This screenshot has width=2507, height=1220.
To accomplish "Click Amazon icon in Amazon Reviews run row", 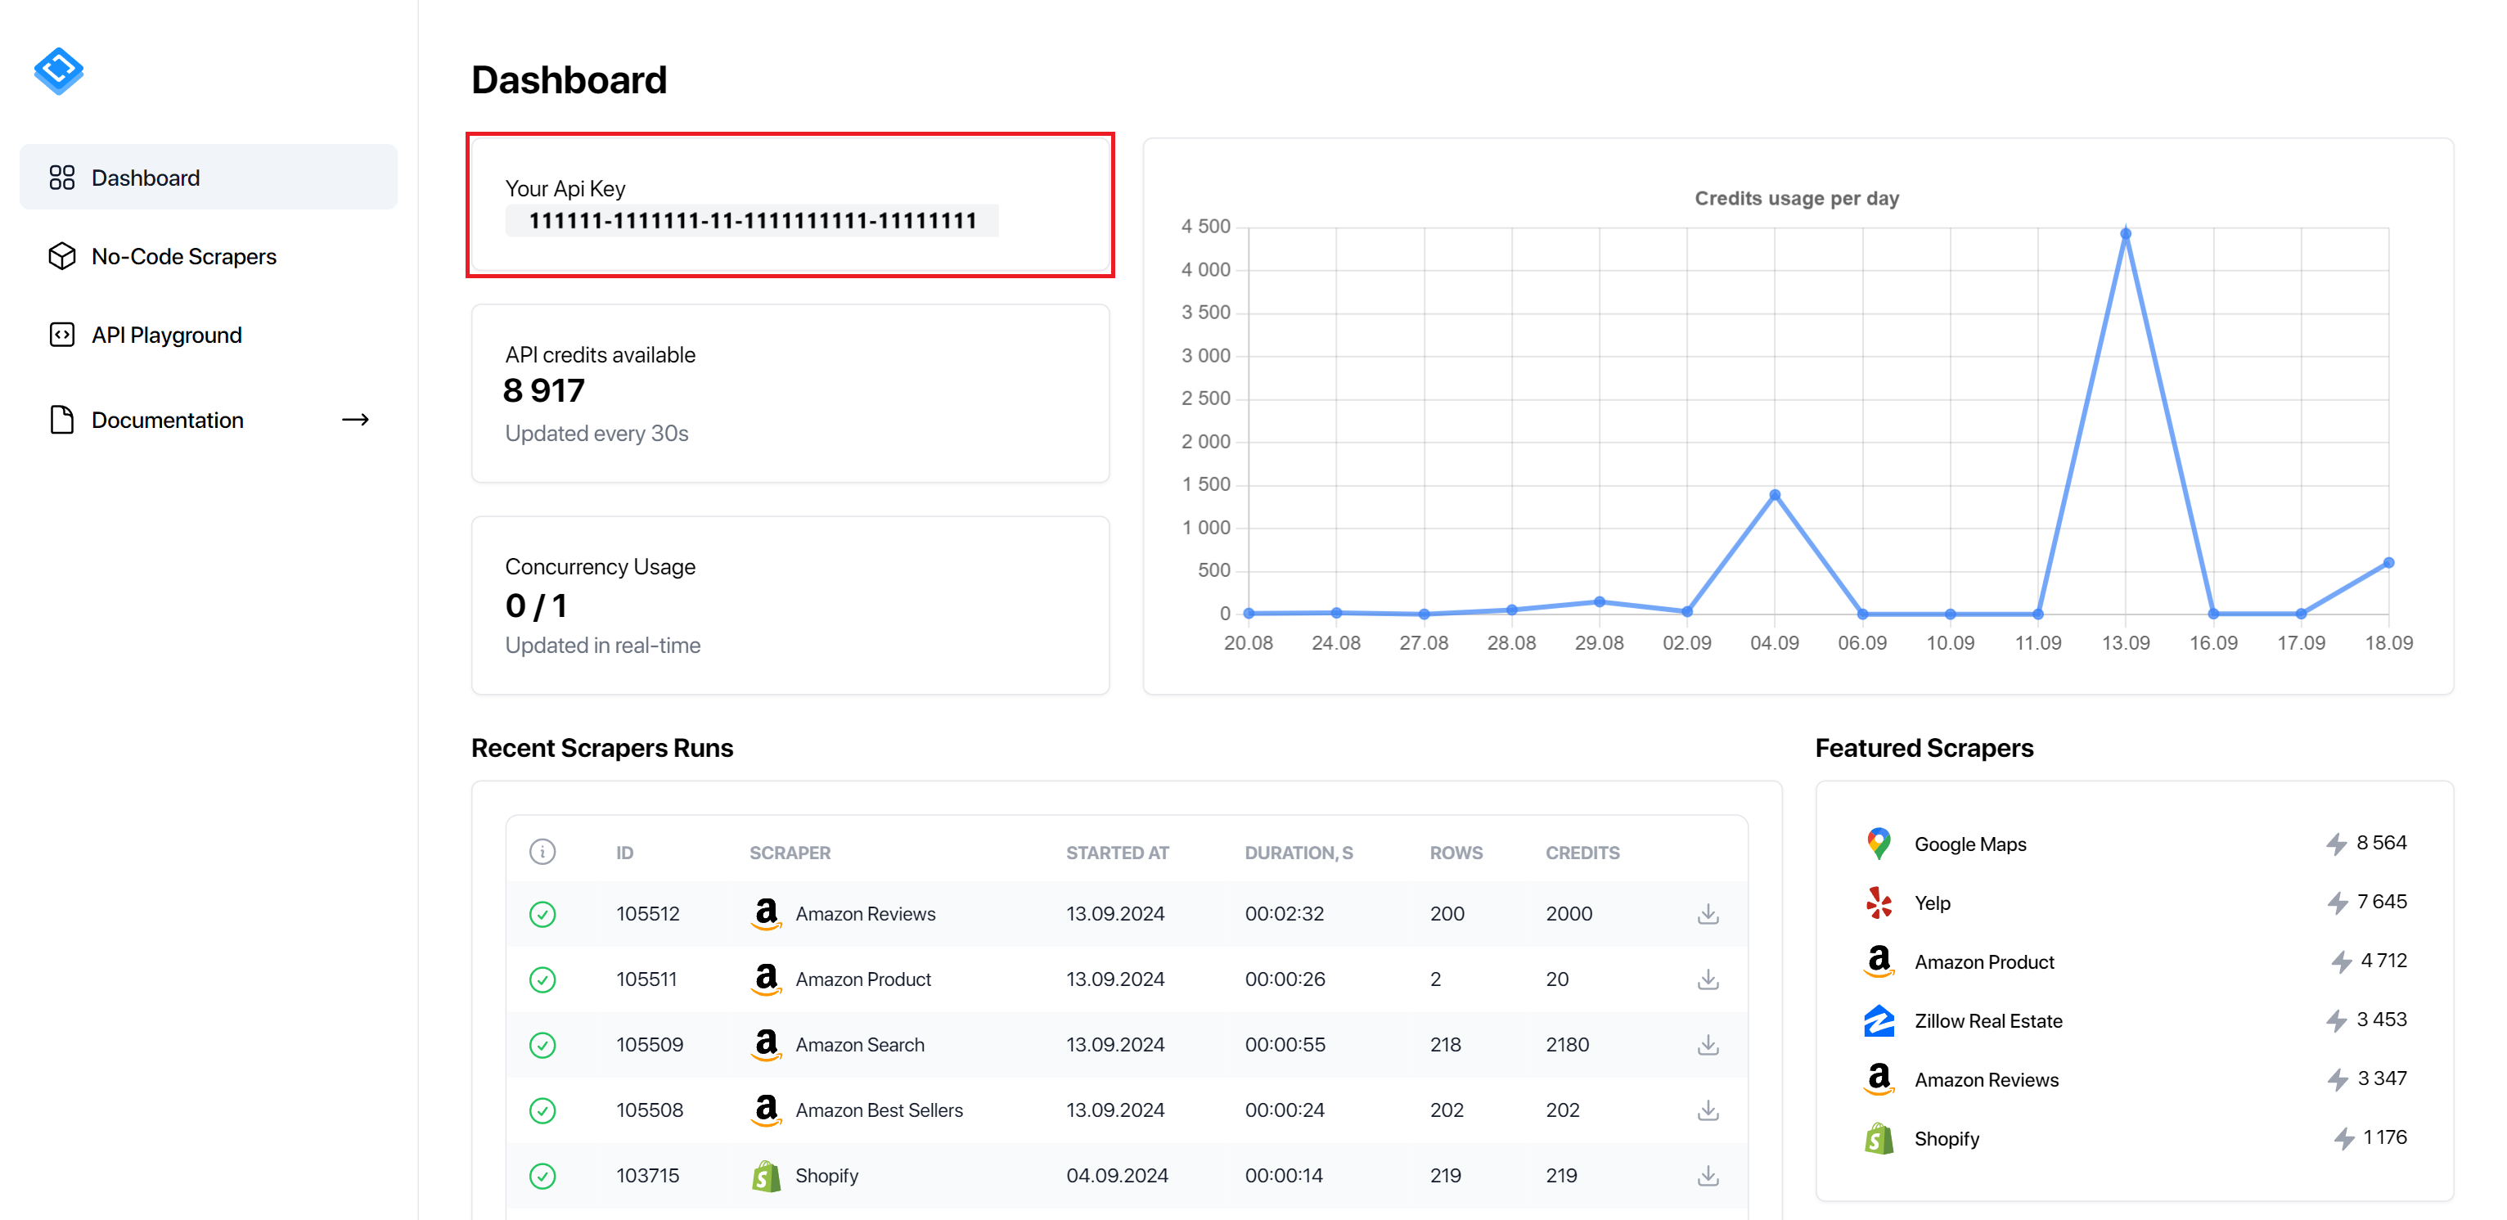I will tap(767, 913).
